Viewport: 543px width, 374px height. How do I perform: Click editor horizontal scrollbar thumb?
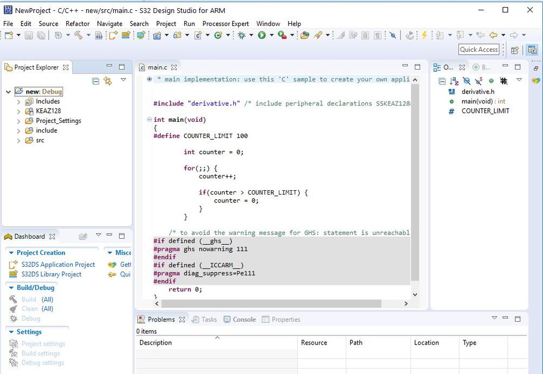tap(271, 304)
